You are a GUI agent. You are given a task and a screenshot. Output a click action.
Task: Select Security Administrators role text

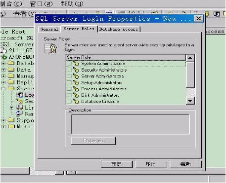point(104,70)
